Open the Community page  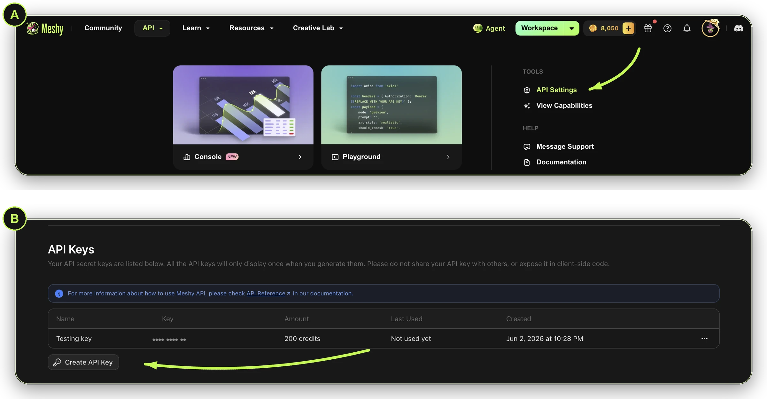point(103,28)
